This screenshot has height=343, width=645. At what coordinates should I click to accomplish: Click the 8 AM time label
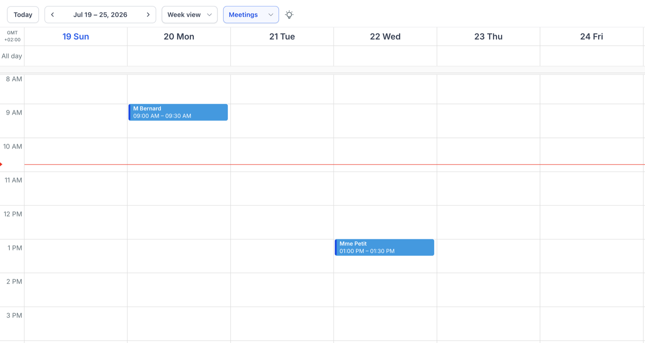click(14, 79)
